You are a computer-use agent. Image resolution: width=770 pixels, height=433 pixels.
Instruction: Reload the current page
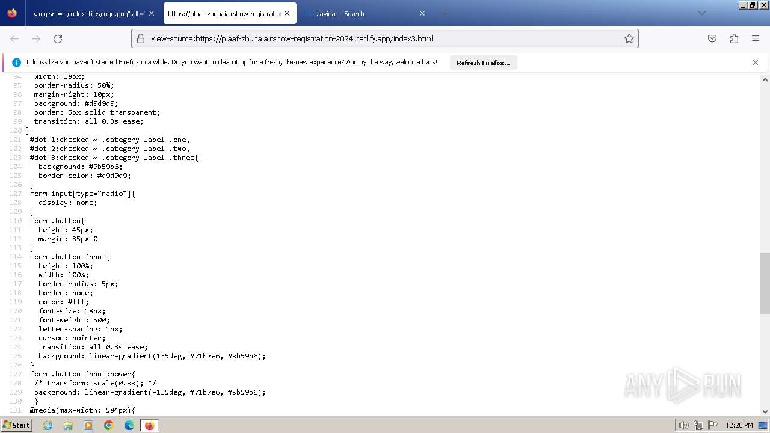point(58,38)
